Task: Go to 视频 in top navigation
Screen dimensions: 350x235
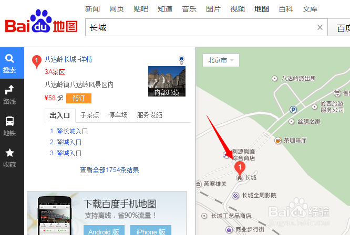Action: click(x=238, y=9)
